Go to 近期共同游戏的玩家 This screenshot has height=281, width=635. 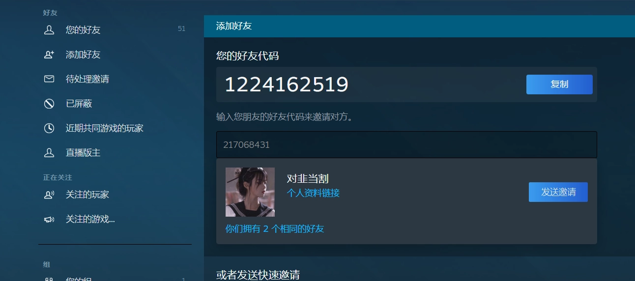115,128
